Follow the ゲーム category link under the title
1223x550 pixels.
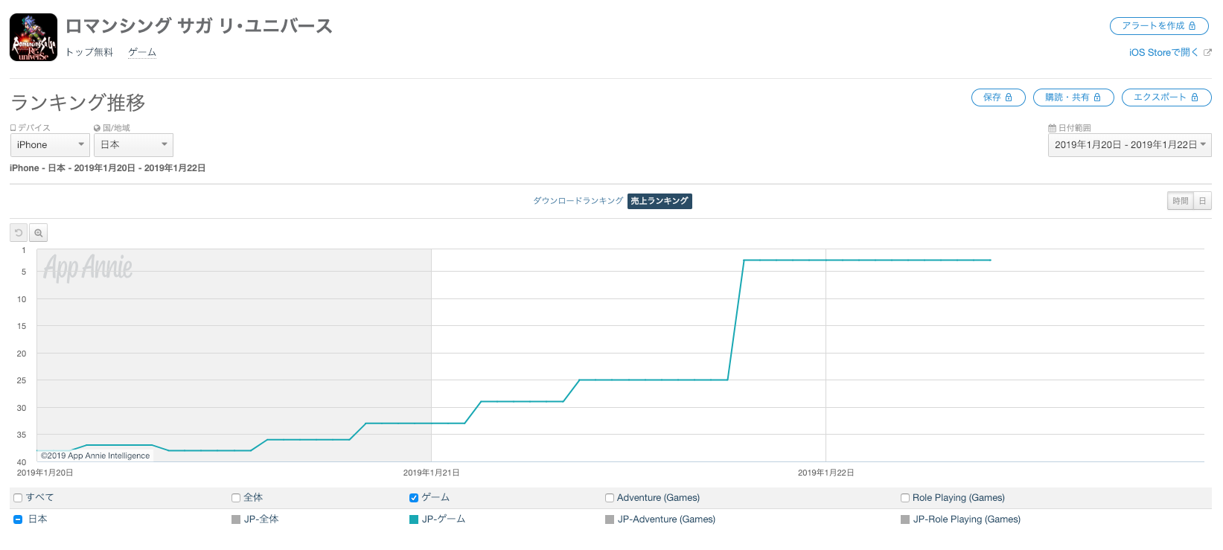point(142,52)
